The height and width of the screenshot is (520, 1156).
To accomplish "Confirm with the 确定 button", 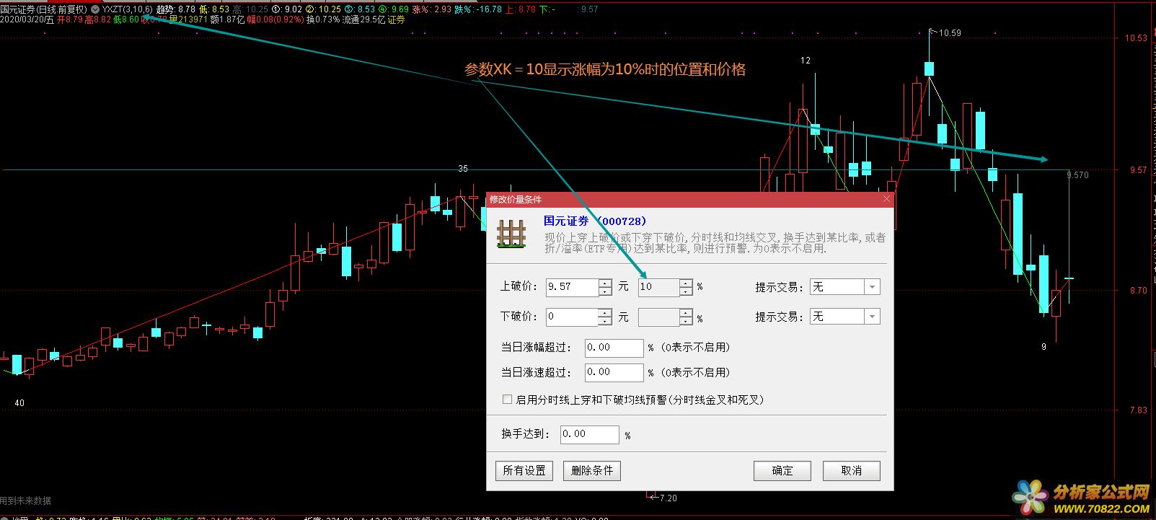I will [x=782, y=471].
